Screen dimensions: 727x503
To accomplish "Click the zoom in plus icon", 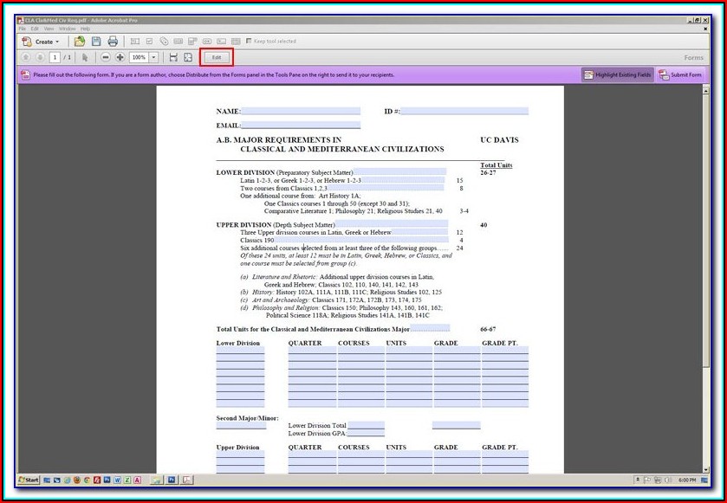I will click(x=120, y=57).
